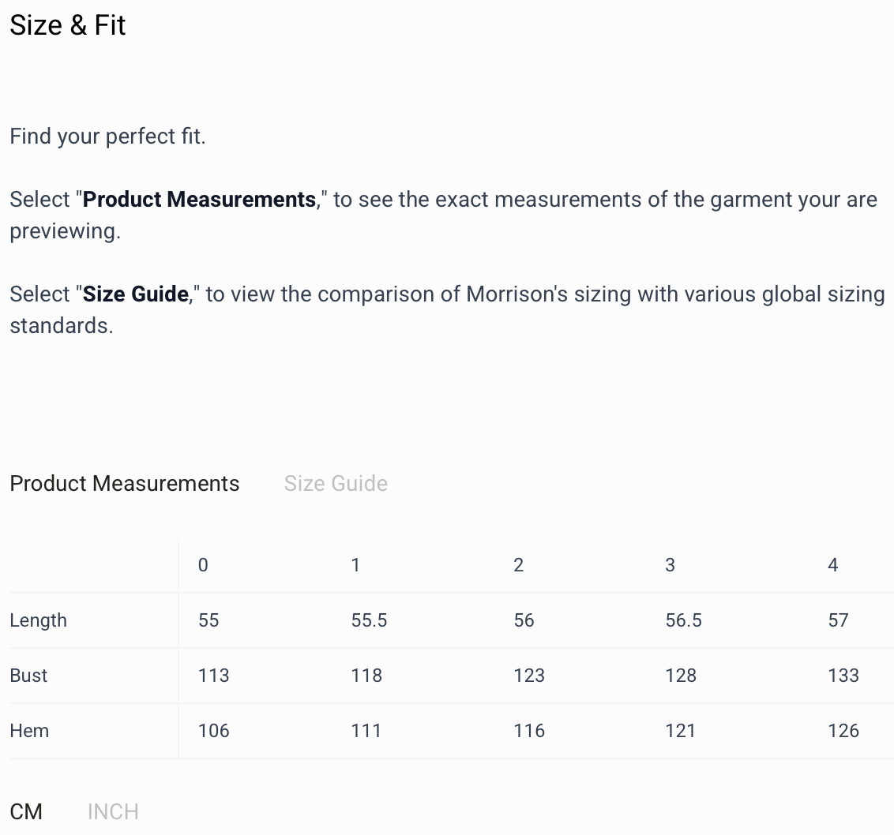The width and height of the screenshot is (894, 835).
Task: Switch to the Size Guide tab
Action: [x=336, y=483]
